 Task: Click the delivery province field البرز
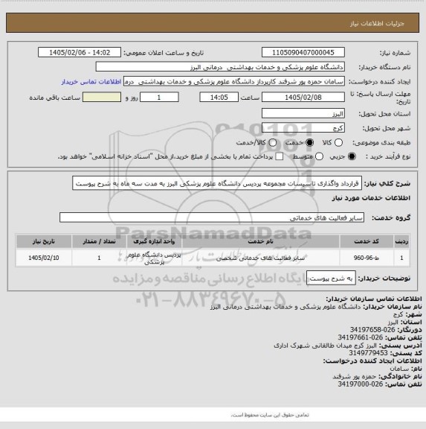pos(303,113)
